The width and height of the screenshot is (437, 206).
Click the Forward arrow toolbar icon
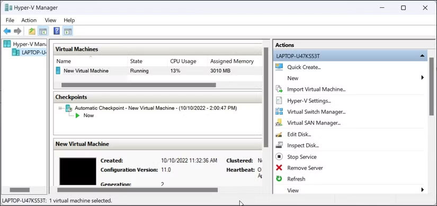[x=17, y=31]
